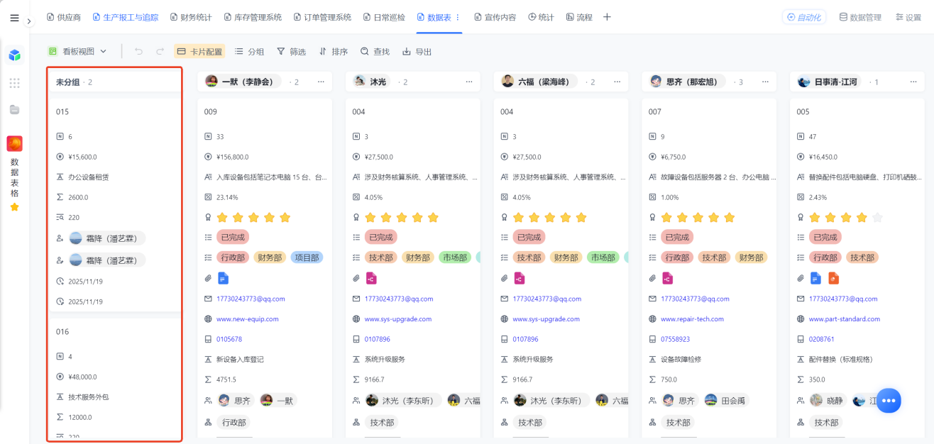Open the dotted grid apps icon in sidebar
The height and width of the screenshot is (444, 934).
pos(14,83)
